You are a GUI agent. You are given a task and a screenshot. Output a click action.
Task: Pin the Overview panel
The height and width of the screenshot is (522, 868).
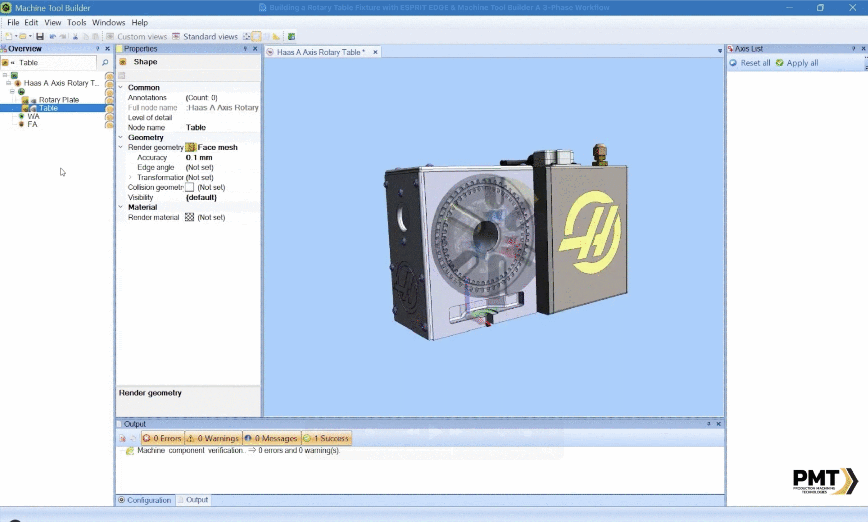tap(97, 48)
